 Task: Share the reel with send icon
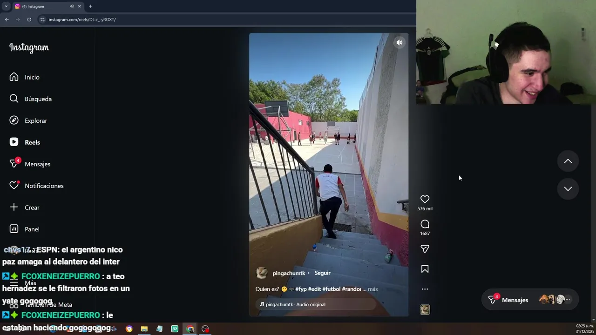pos(425,249)
